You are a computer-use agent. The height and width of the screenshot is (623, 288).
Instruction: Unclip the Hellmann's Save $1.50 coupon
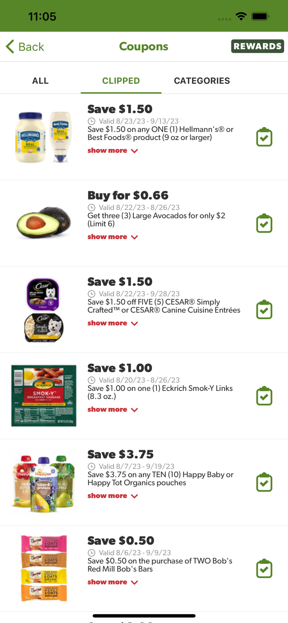coord(264,136)
